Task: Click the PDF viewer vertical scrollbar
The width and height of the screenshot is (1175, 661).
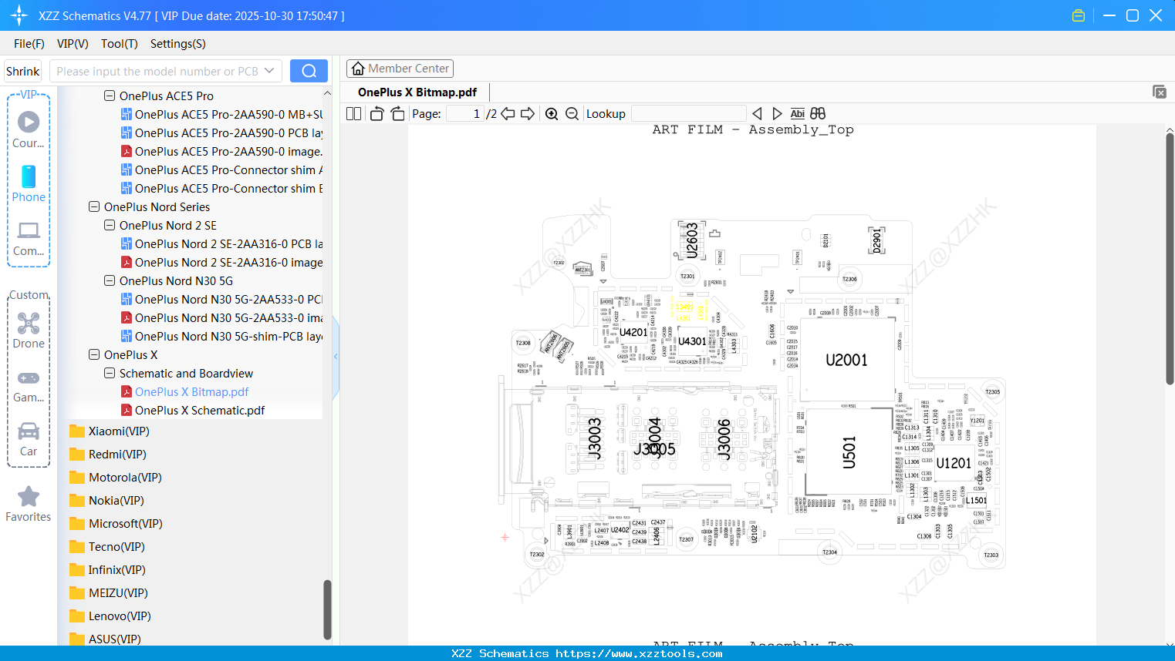Action: [1170, 258]
